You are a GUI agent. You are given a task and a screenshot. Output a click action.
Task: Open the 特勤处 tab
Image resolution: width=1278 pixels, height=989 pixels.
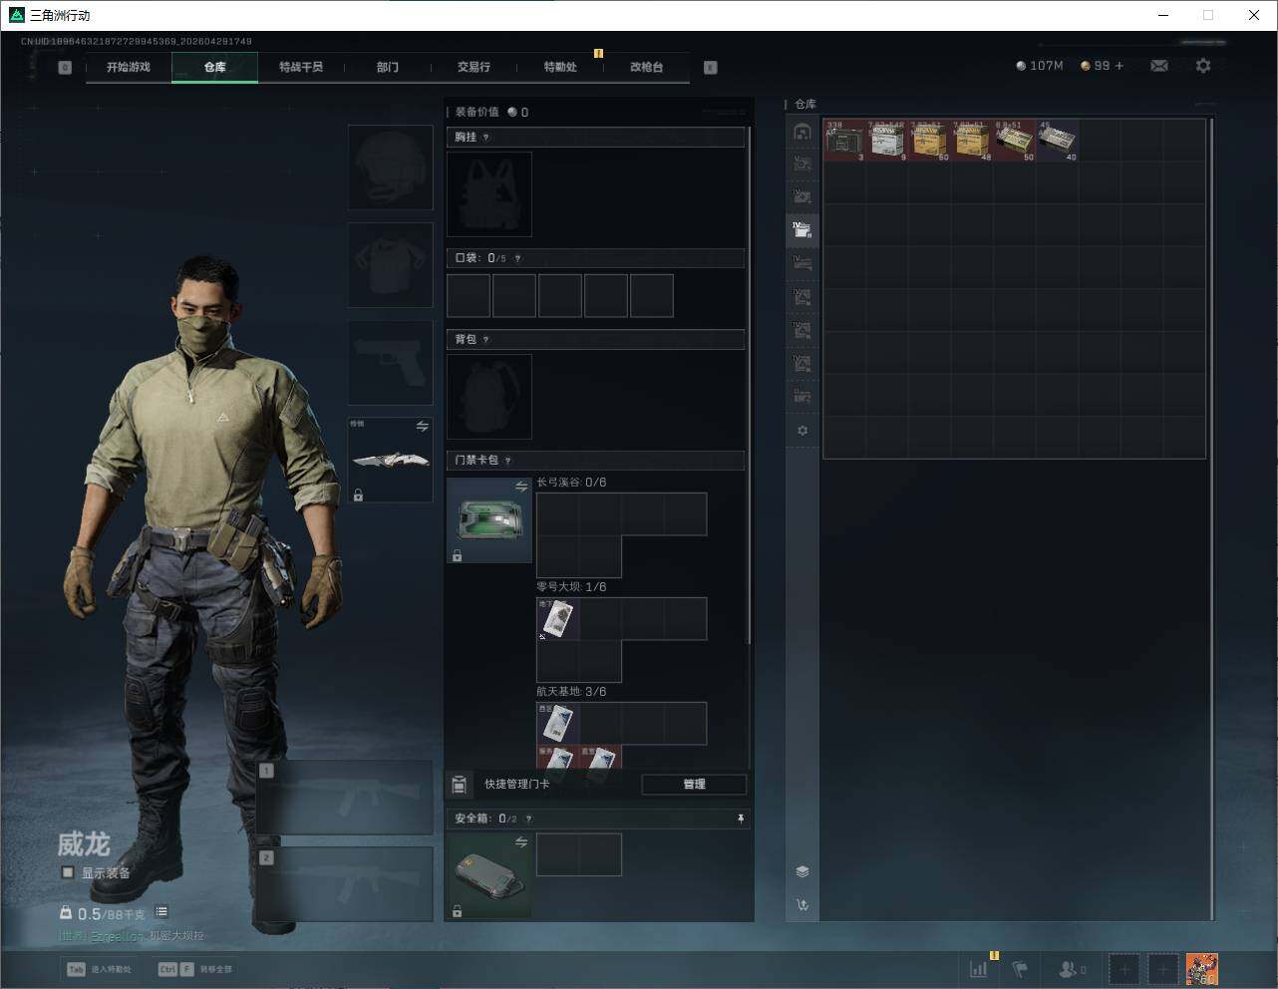click(x=560, y=67)
